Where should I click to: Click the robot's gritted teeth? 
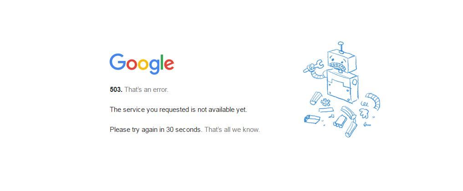tap(338, 65)
